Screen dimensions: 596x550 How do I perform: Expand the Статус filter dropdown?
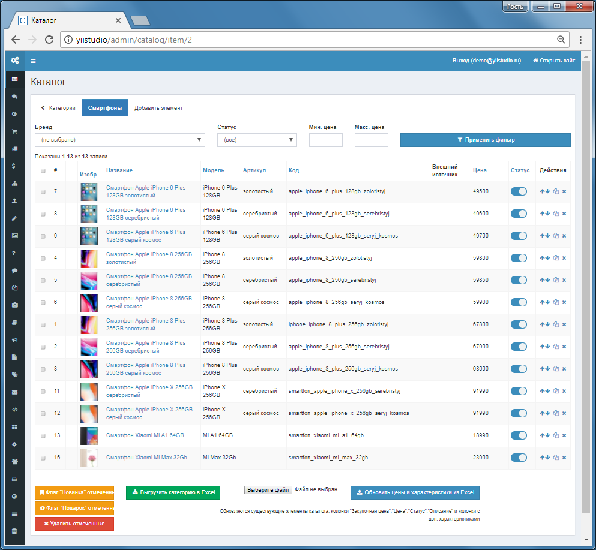[257, 140]
